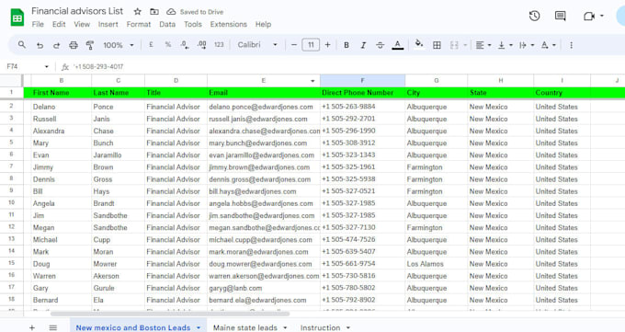Click the font size input field
Image resolution: width=625 pixels, height=332 pixels.
coord(311,45)
